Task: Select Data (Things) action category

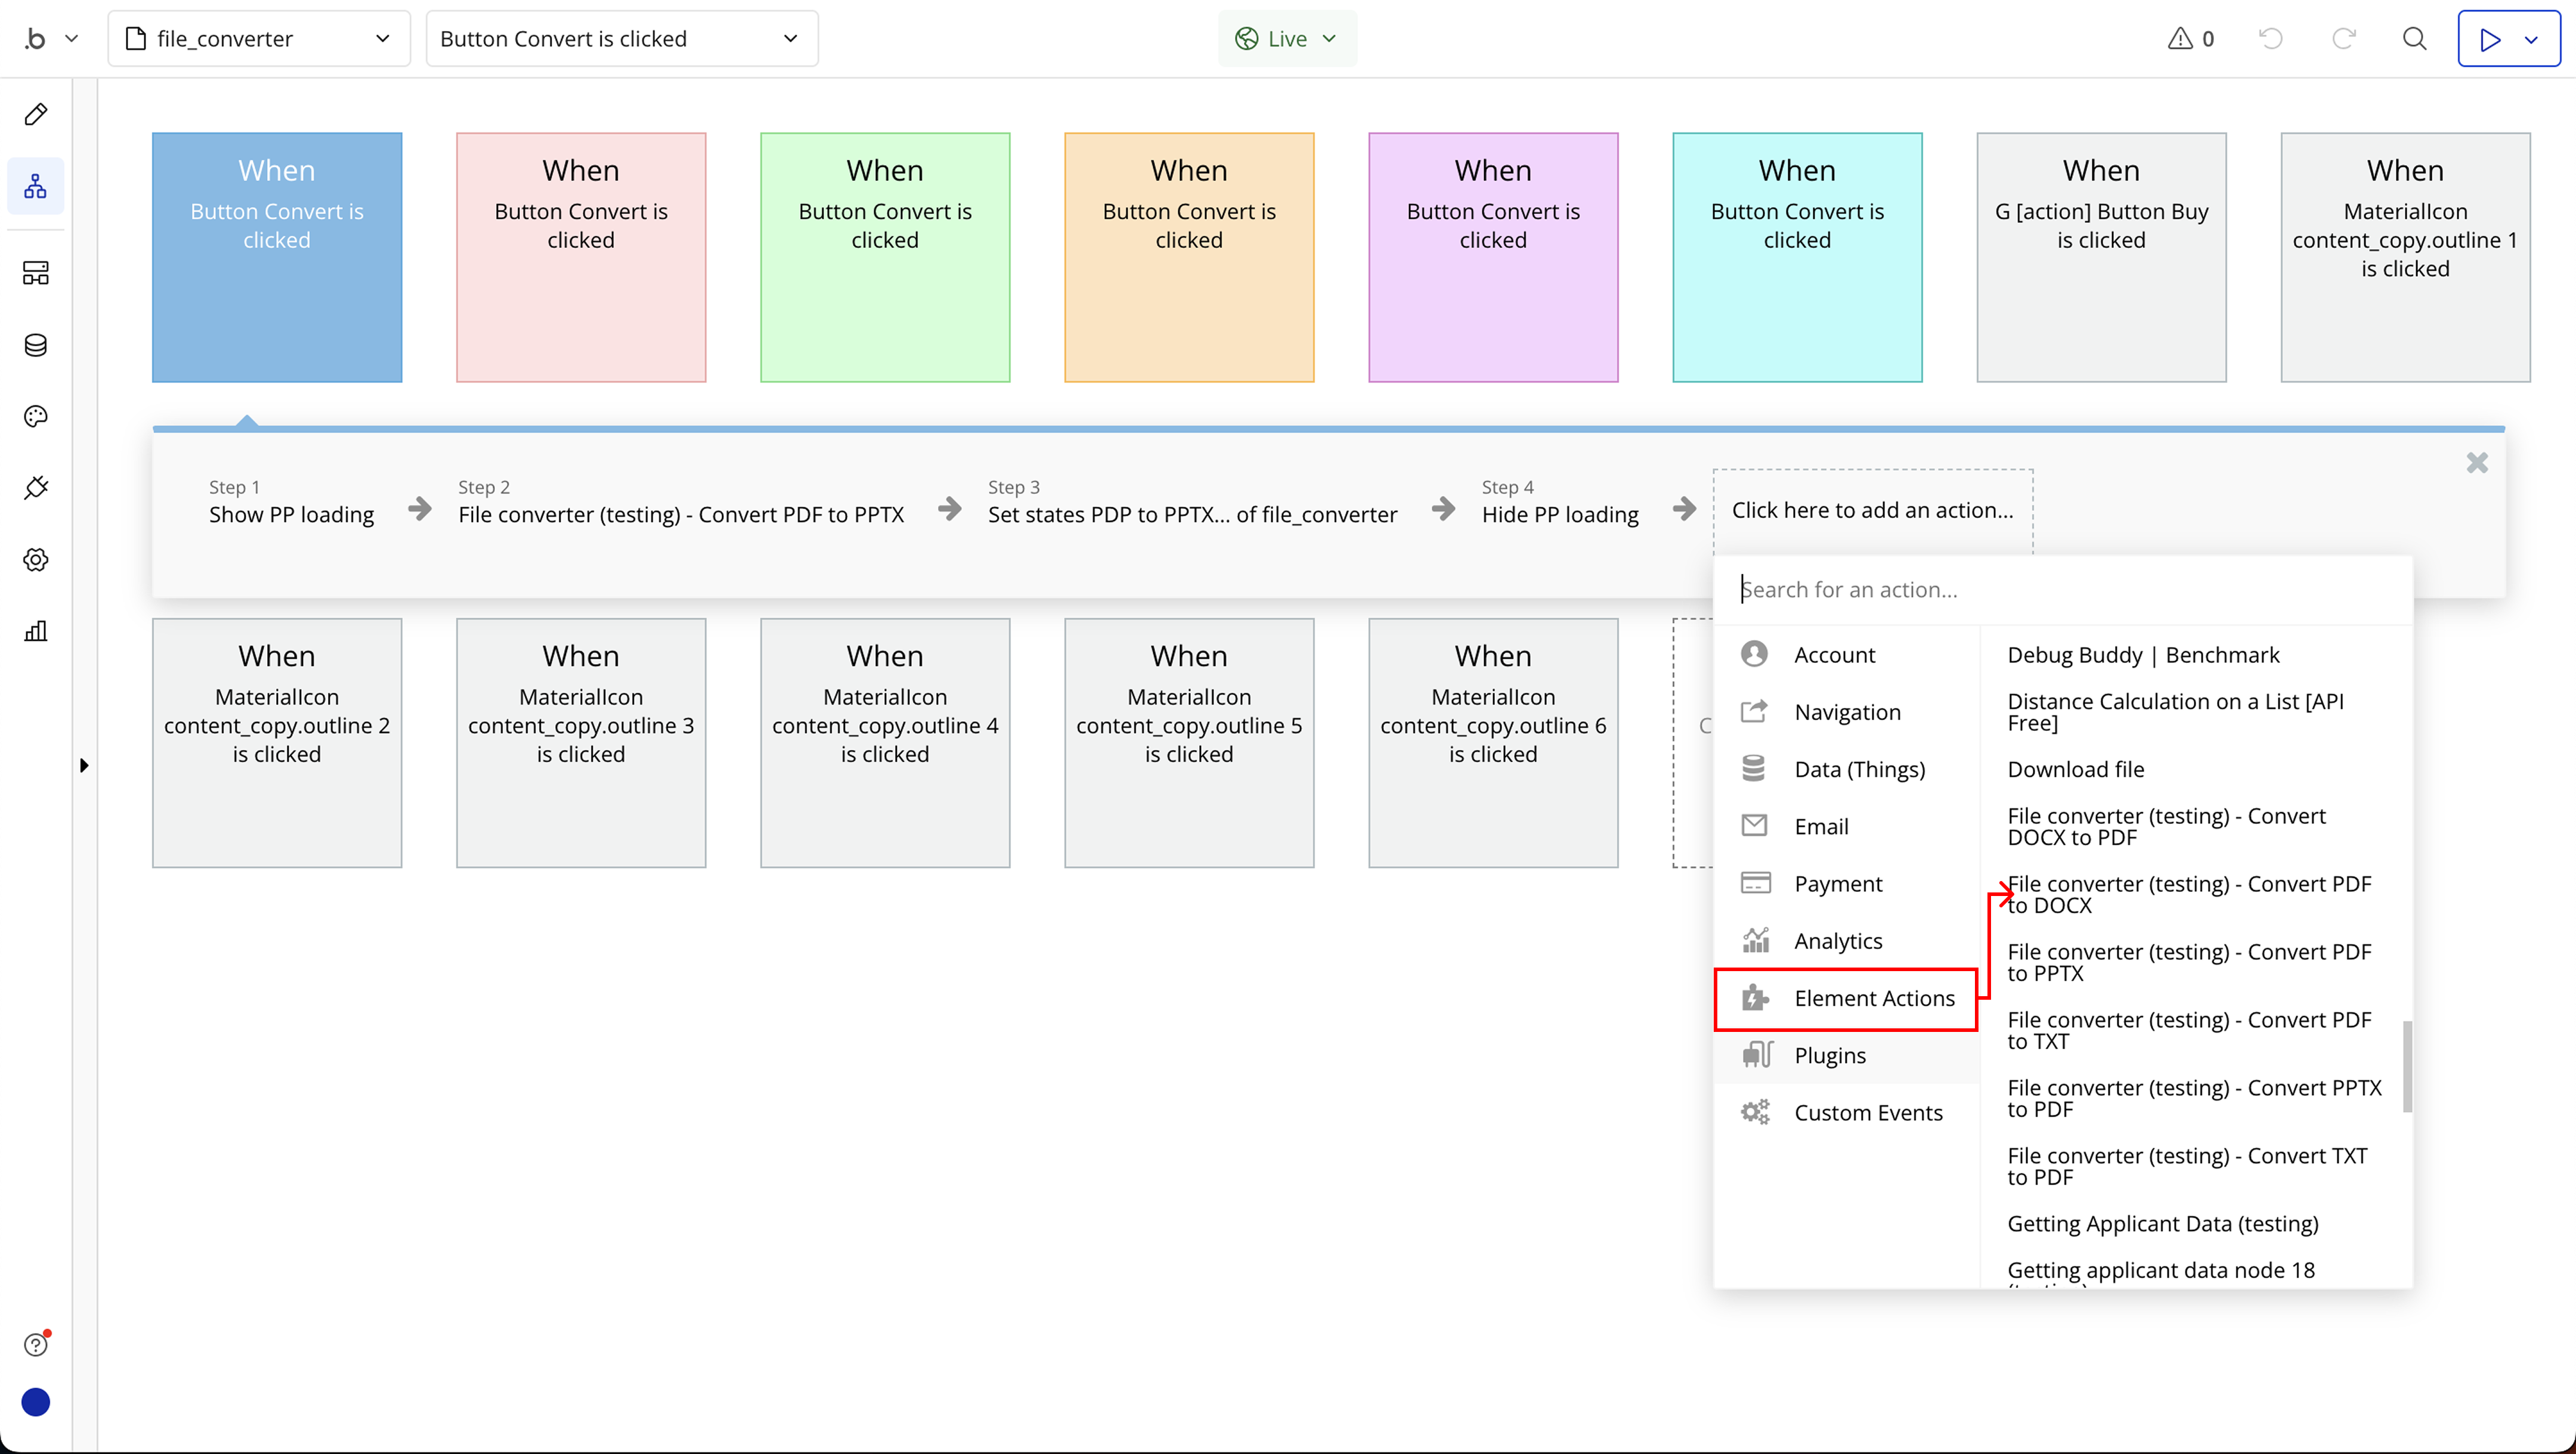Action: point(1859,769)
